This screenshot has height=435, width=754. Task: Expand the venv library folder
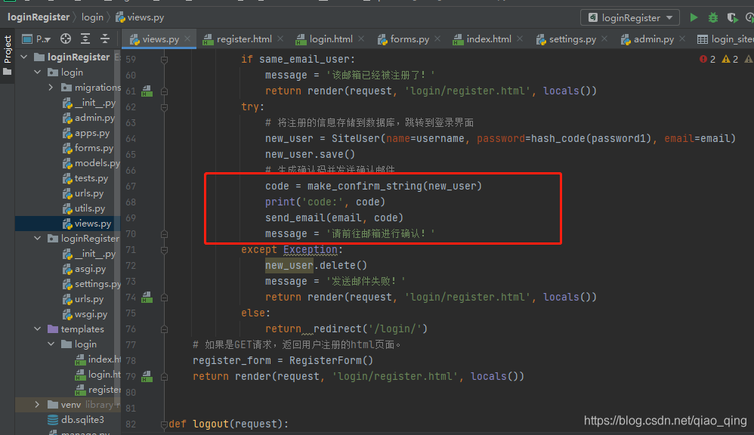[x=38, y=405]
